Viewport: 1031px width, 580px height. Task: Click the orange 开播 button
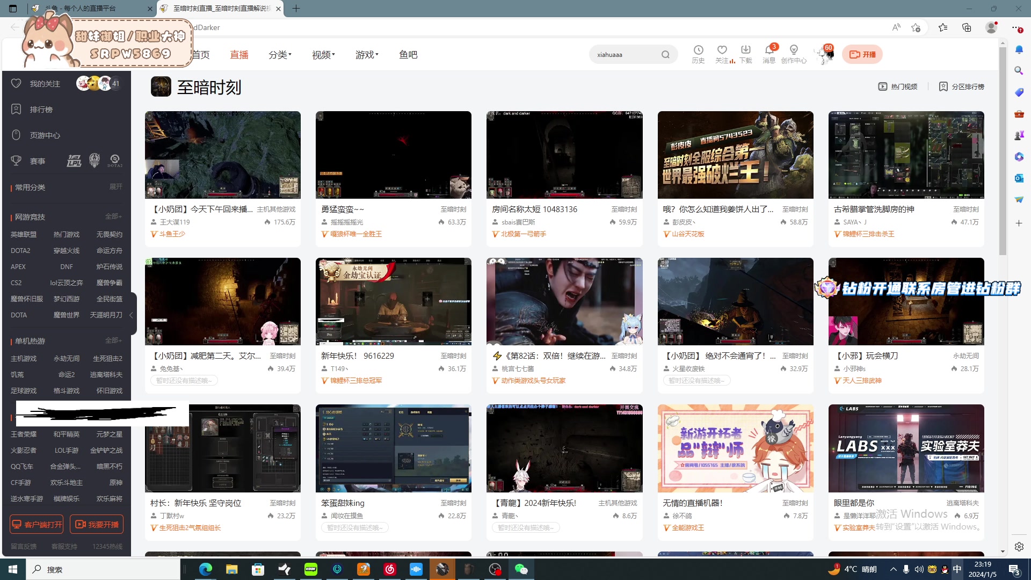tap(862, 54)
